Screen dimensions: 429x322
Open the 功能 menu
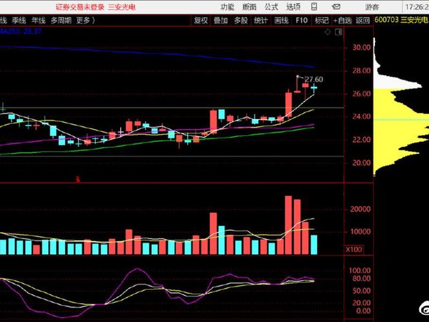pos(227,7)
